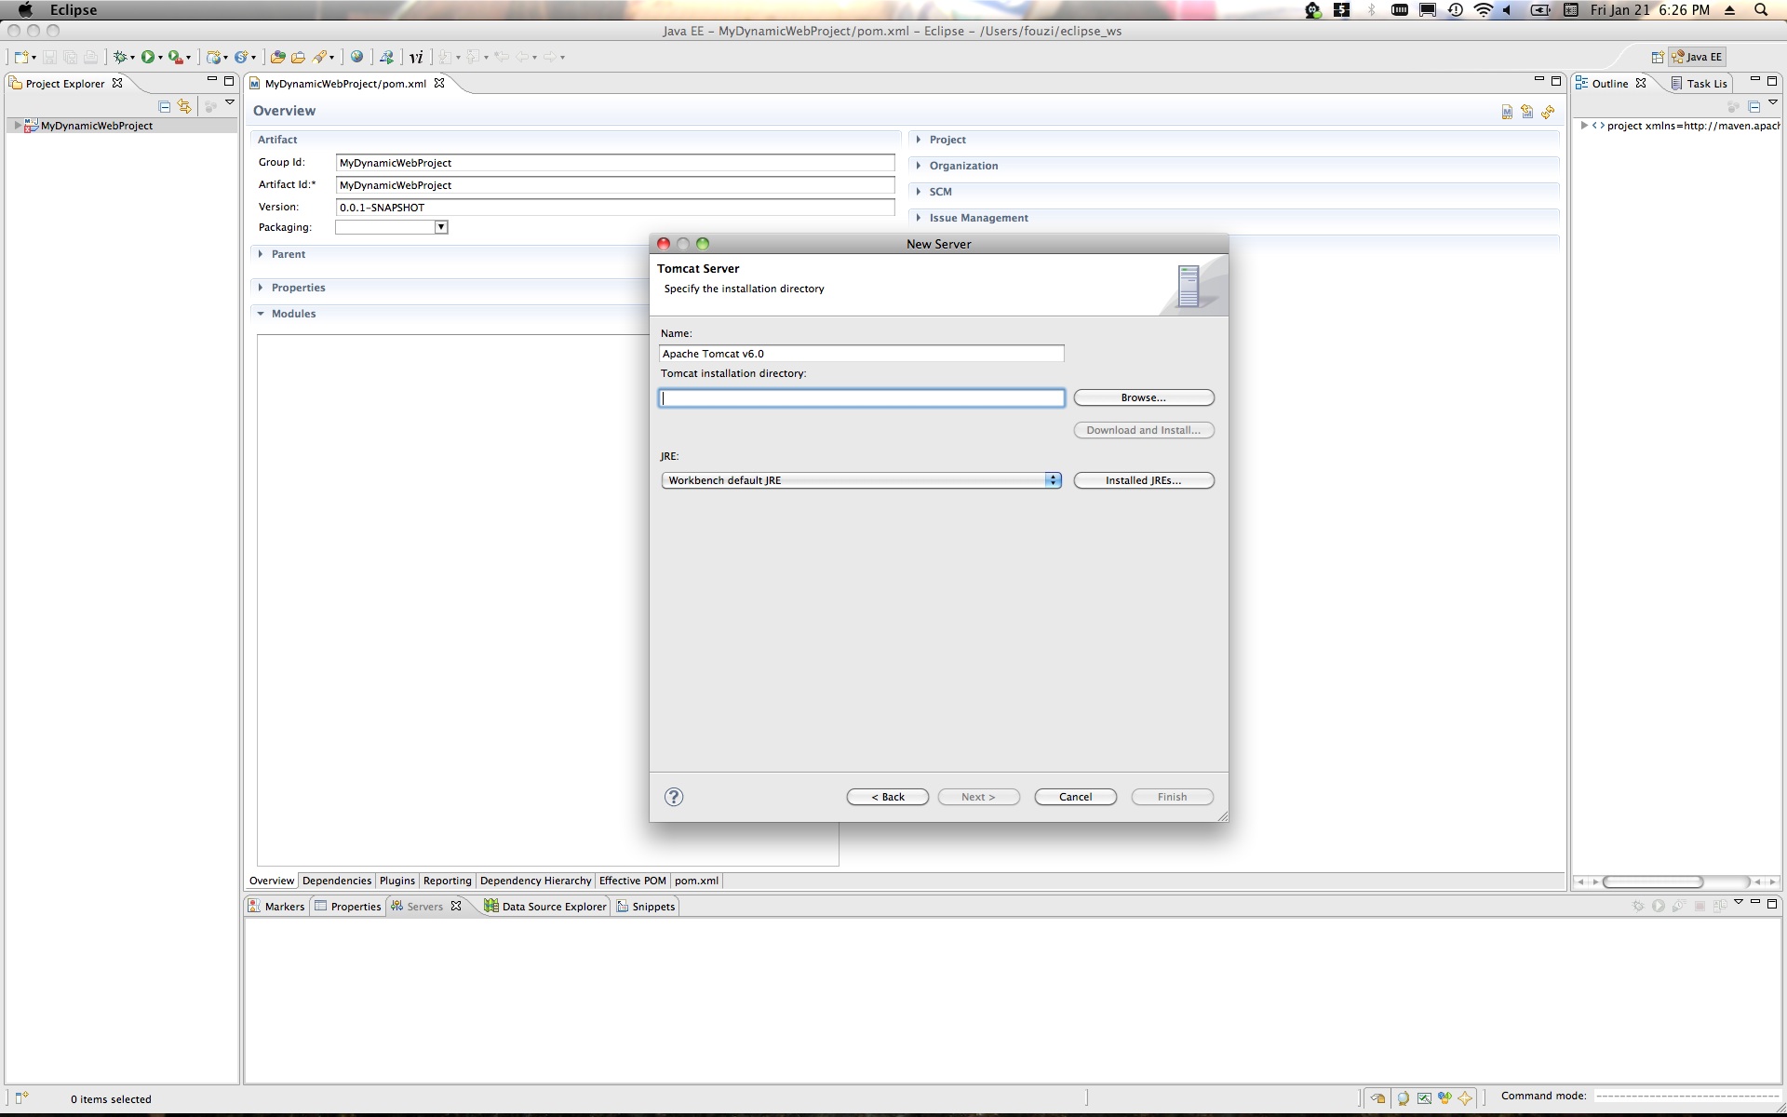The height and width of the screenshot is (1117, 1787).
Task: Open Project Explorer view menu triangle
Action: [x=230, y=102]
